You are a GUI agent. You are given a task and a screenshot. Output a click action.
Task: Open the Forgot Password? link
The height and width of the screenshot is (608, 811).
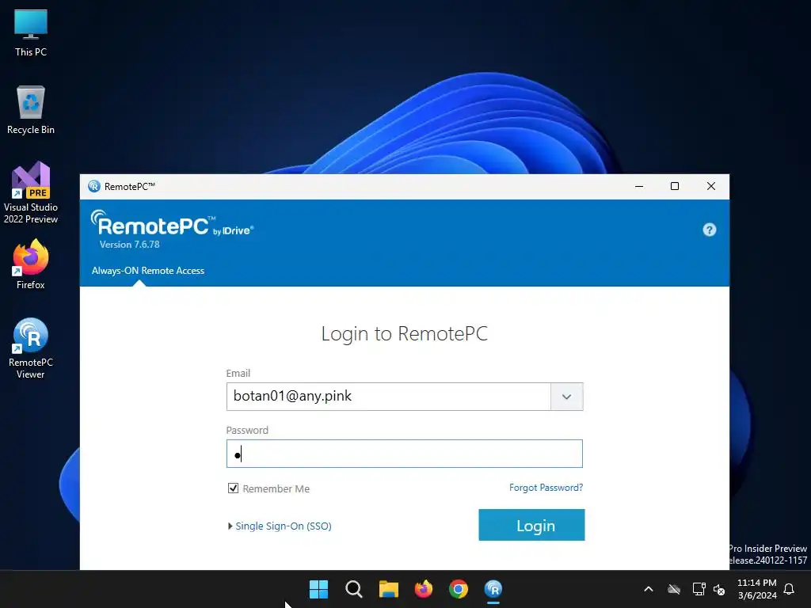point(546,488)
